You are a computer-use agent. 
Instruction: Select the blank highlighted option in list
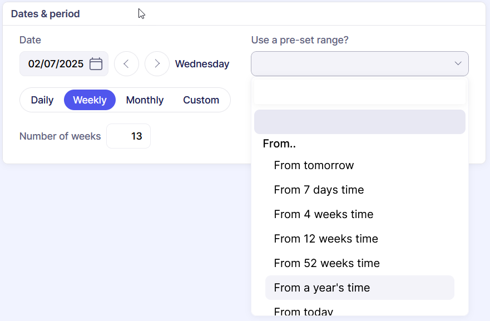359,122
